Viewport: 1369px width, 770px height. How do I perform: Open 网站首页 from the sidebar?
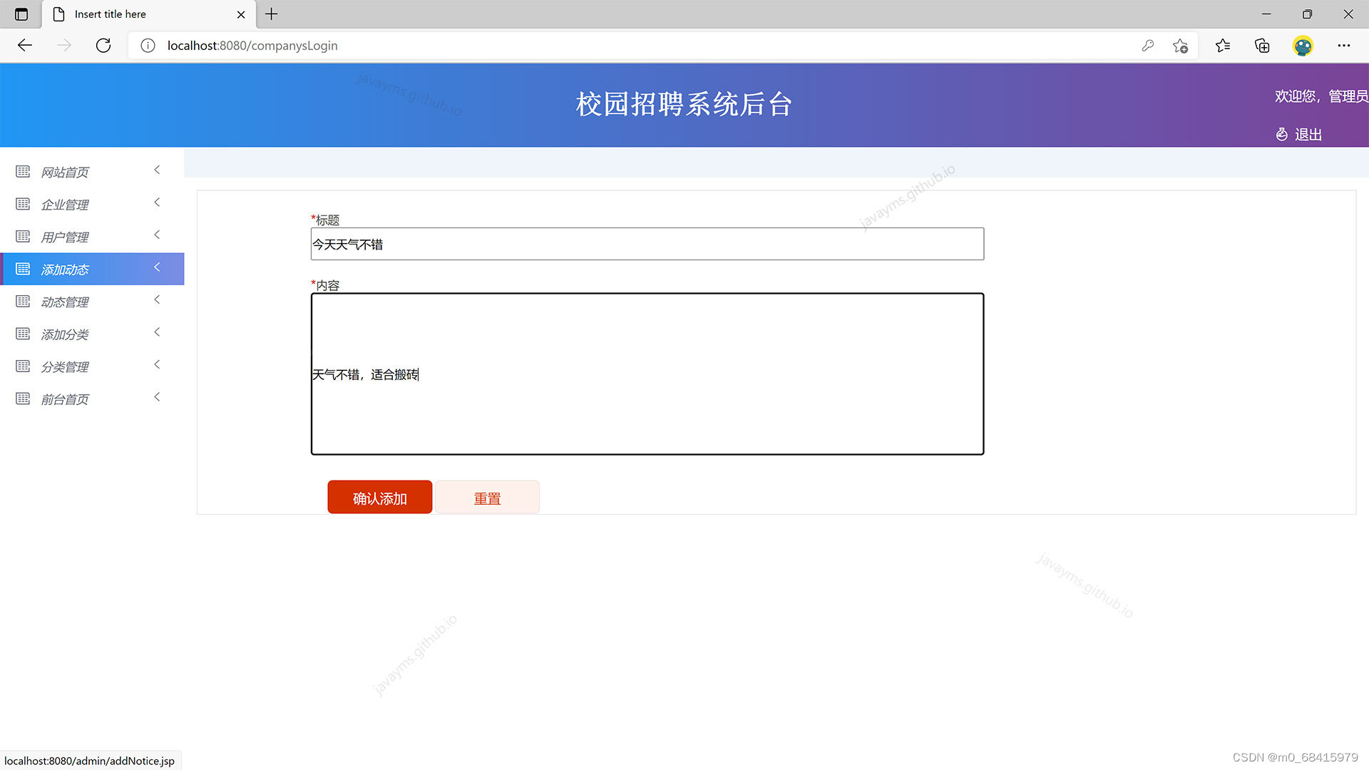pyautogui.click(x=65, y=172)
